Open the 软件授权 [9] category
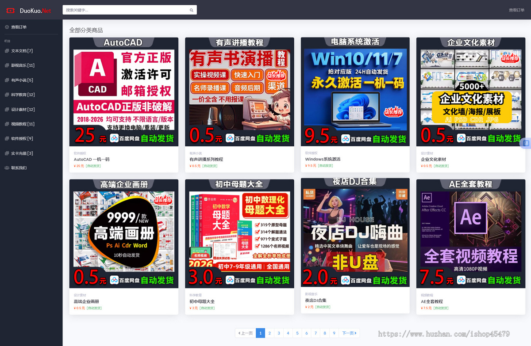The width and height of the screenshot is (531, 346). (x=22, y=138)
